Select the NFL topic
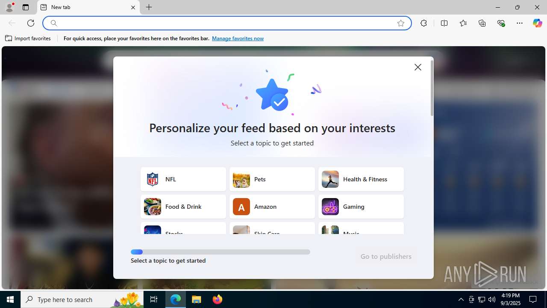547x308 pixels. point(183,179)
